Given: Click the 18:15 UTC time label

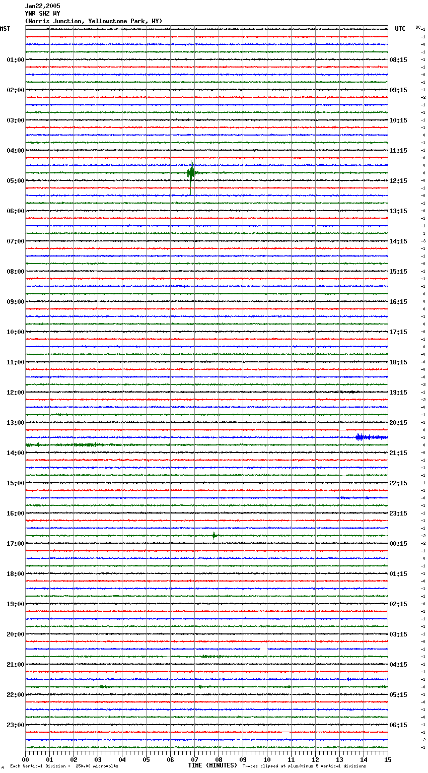Looking at the screenshot, I should pyautogui.click(x=398, y=362).
